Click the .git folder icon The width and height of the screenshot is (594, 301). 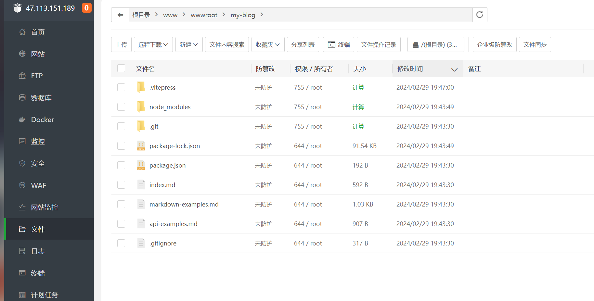click(x=141, y=126)
